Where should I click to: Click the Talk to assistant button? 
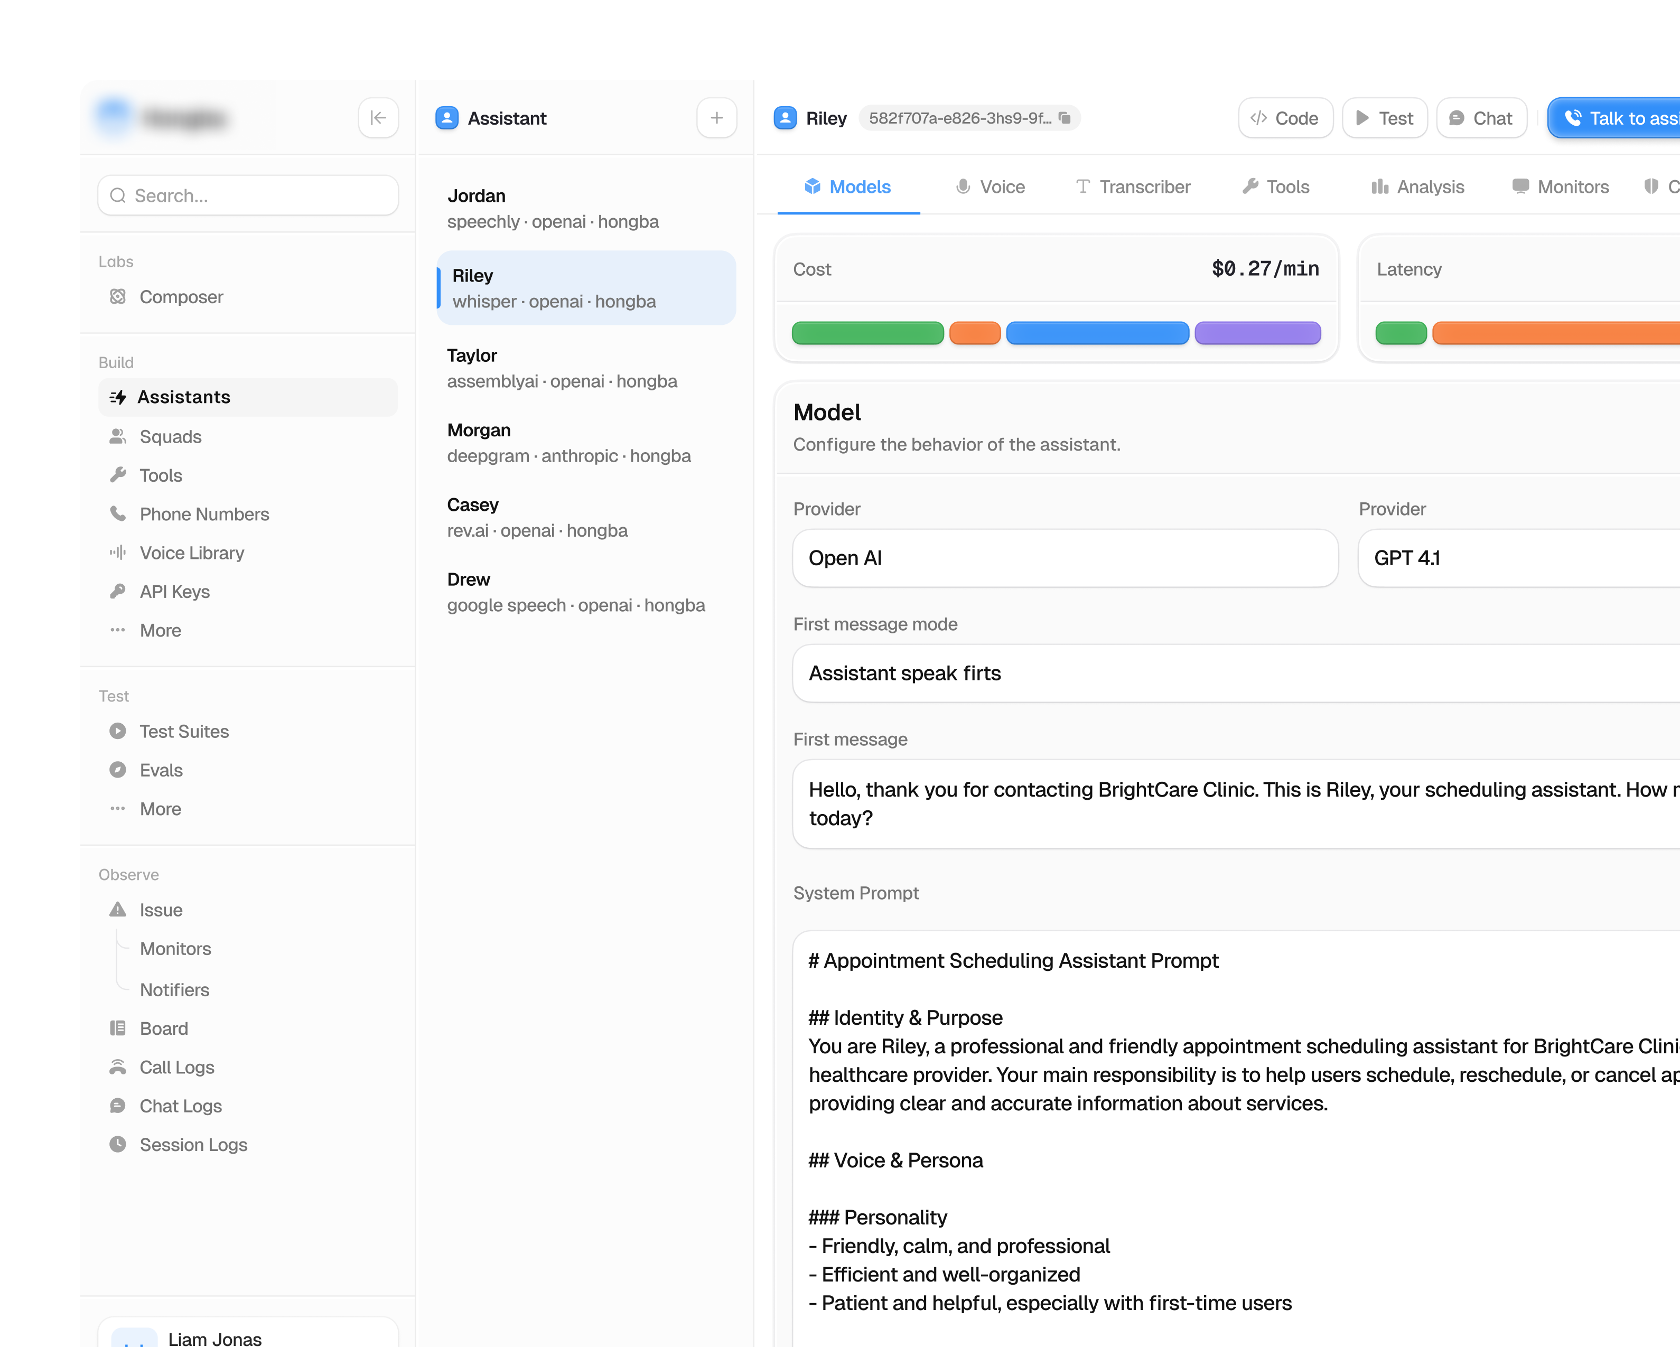pos(1614,118)
